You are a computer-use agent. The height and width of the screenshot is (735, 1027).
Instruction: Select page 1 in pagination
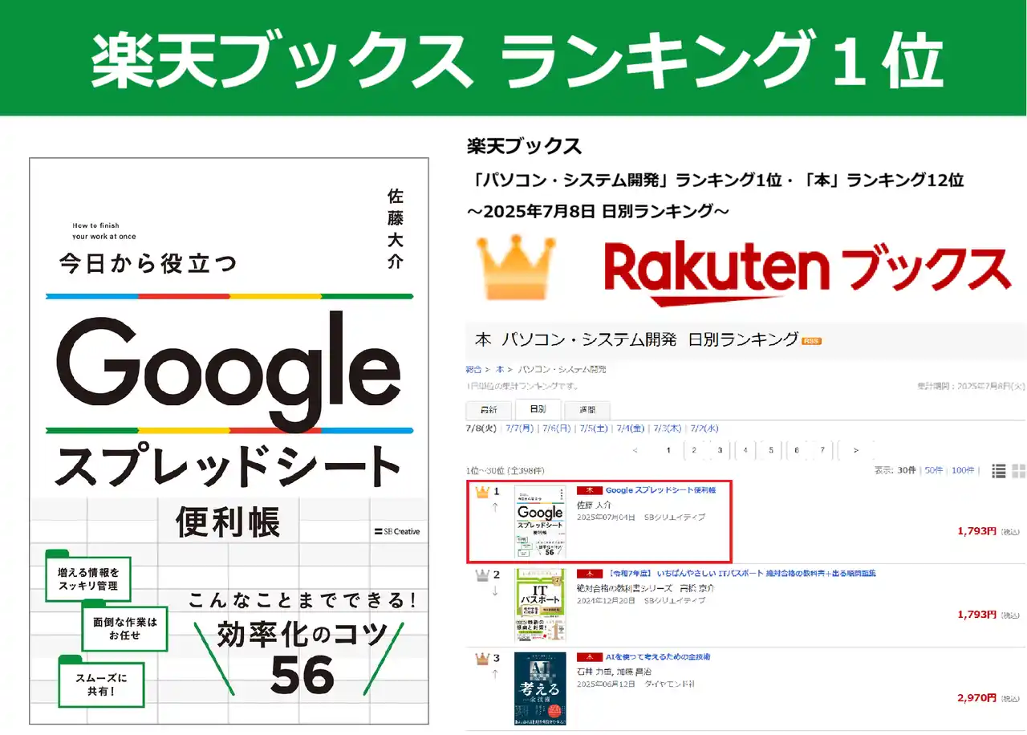pyautogui.click(x=668, y=450)
